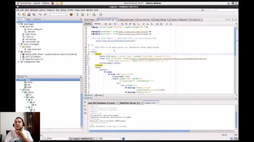Open the Debug menu

(63, 10)
